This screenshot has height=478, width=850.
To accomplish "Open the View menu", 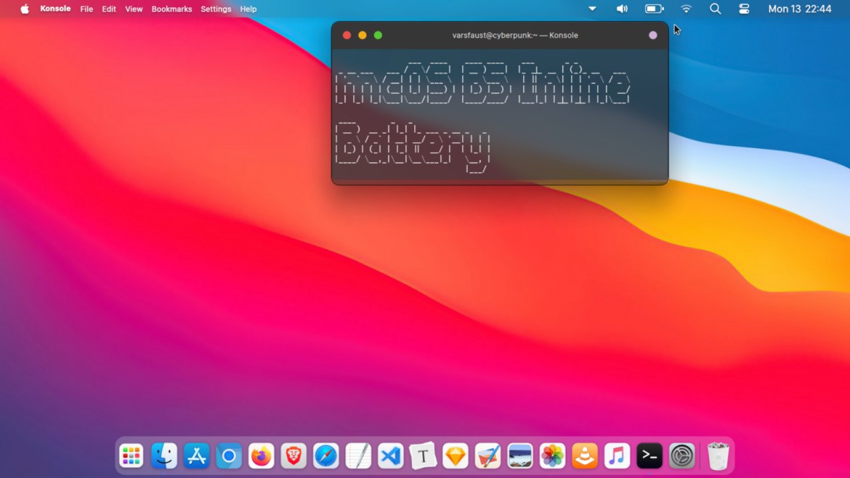I will (134, 9).
